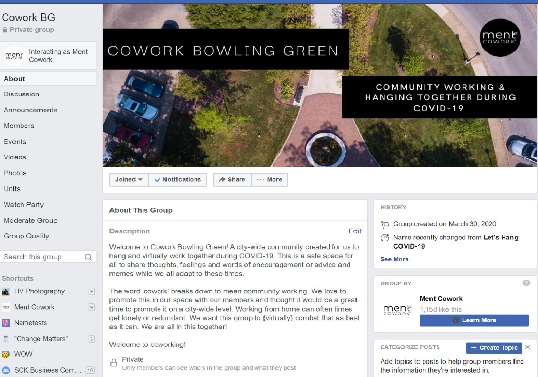
Task: Open the WOW emoji shortcut icon
Action: 6,354
